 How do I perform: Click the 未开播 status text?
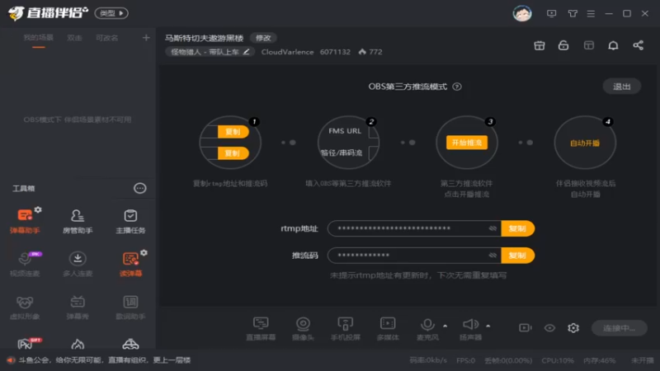click(x=643, y=360)
